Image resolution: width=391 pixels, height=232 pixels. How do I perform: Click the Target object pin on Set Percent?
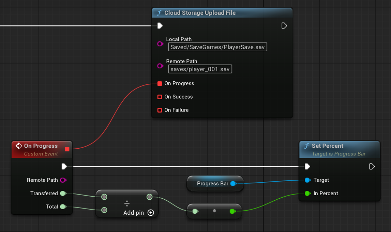(x=307, y=180)
